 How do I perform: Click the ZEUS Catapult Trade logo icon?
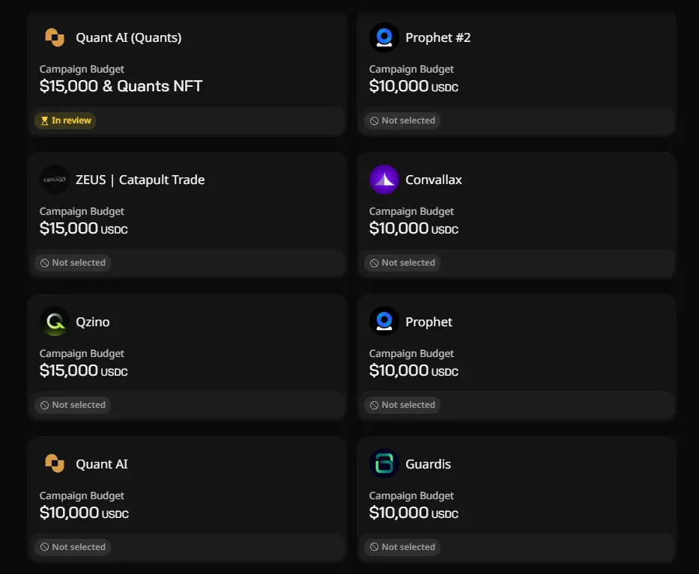[55, 180]
